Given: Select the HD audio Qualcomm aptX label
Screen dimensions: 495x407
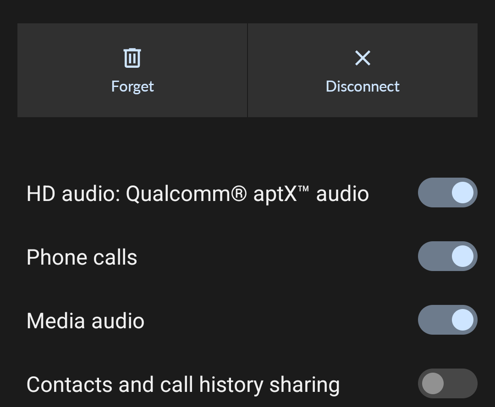Looking at the screenshot, I should coord(198,194).
